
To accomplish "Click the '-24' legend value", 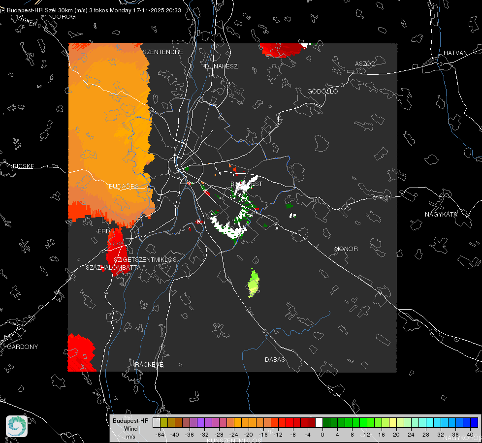I will pyautogui.click(x=234, y=435).
